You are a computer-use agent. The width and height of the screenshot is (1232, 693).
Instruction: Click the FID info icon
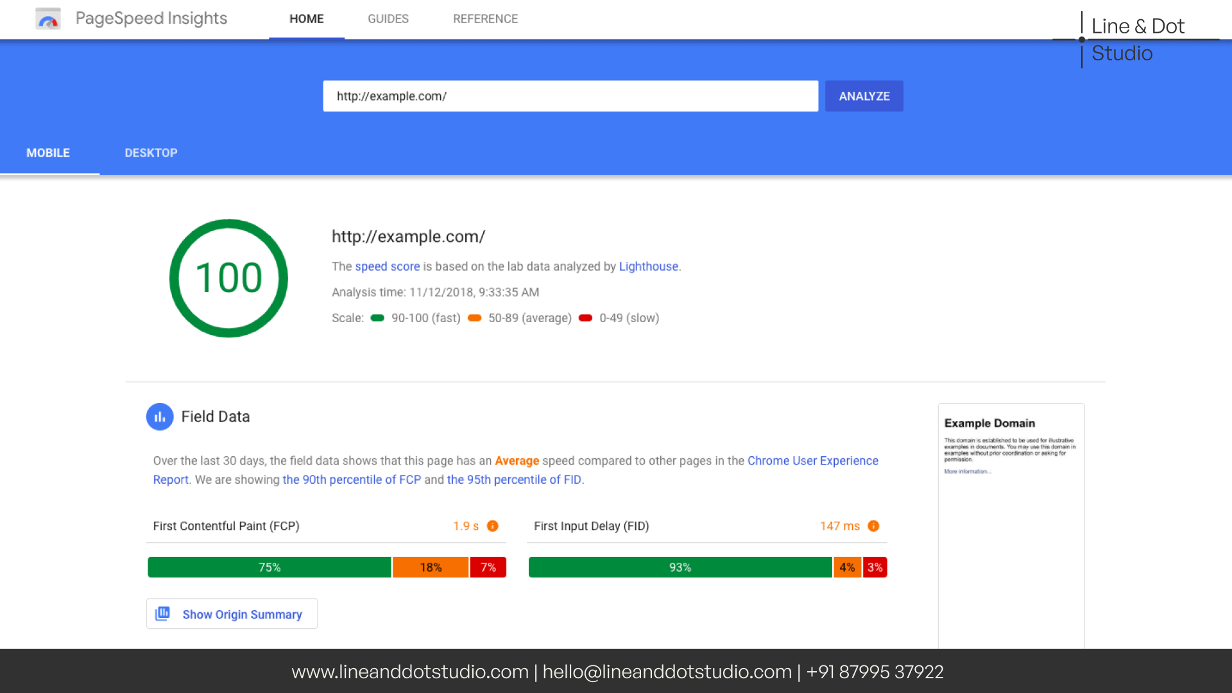pyautogui.click(x=873, y=526)
